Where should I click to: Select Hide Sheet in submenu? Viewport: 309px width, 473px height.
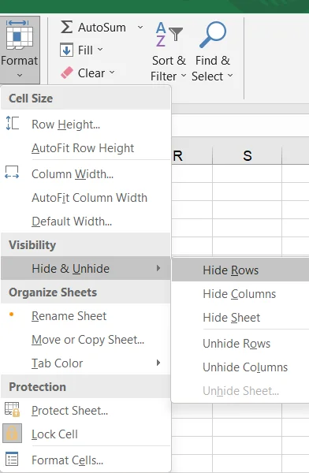click(240, 318)
